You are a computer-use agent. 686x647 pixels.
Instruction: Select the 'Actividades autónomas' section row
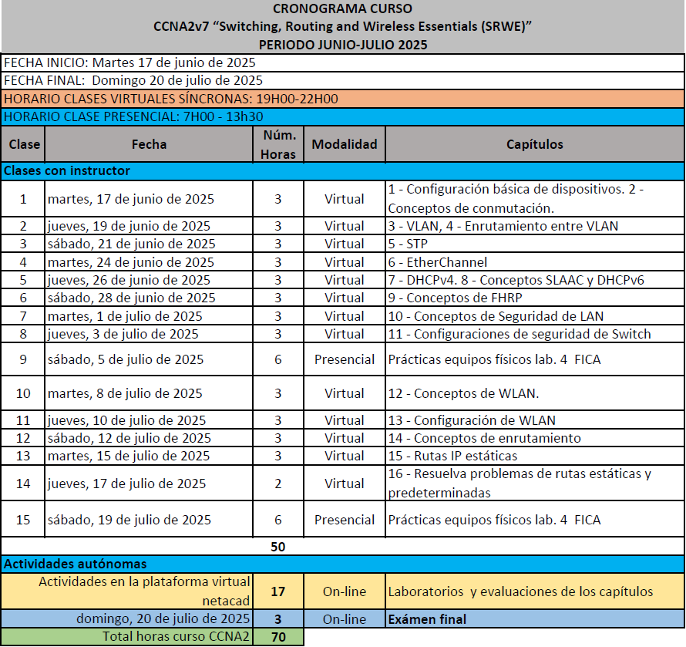pos(342,564)
